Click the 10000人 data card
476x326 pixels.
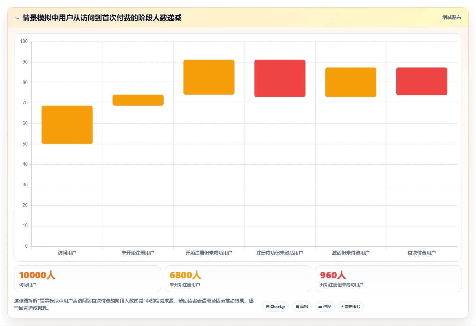(x=87, y=279)
